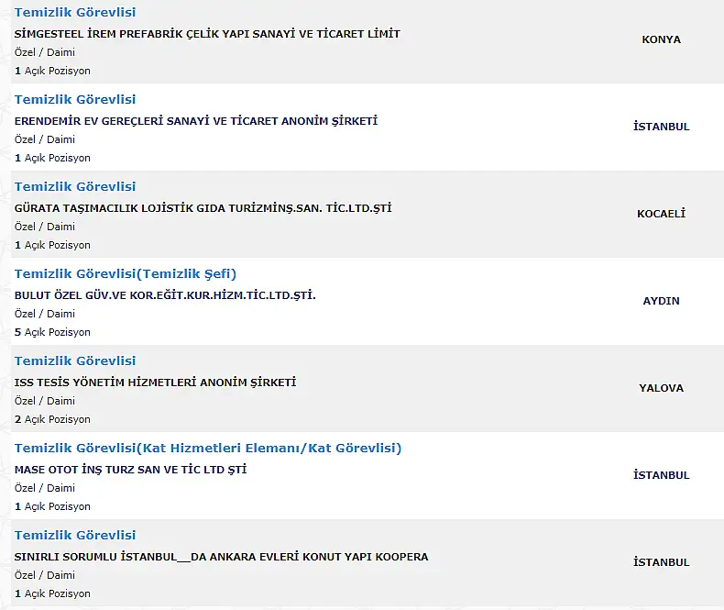Open Temizlik Görevlisi(Temizlik Şefi) job link
The image size is (724, 610).
[x=126, y=274]
